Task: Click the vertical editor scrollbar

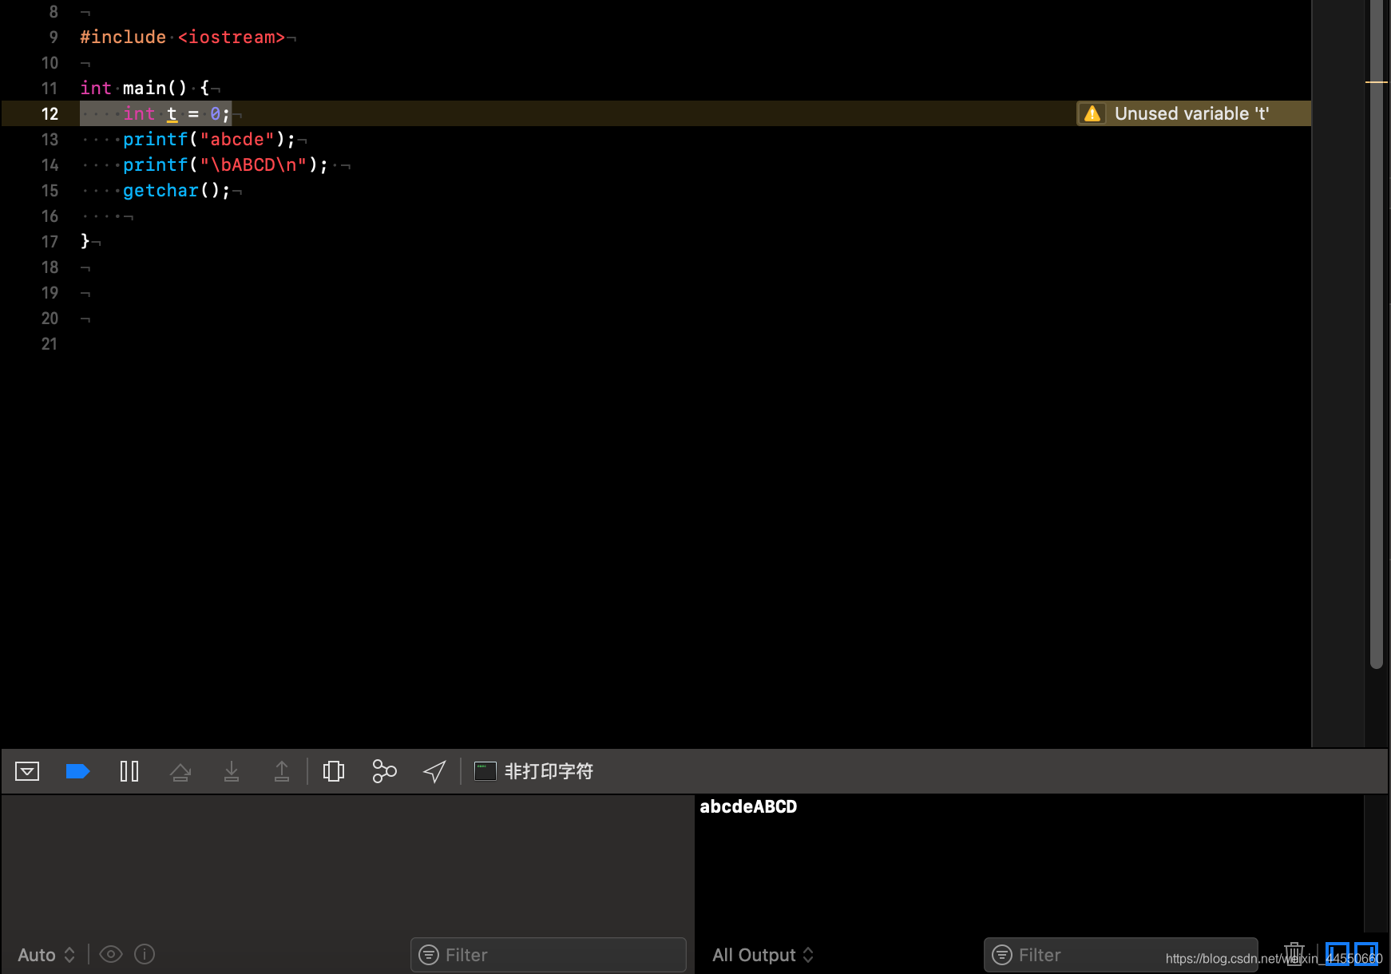Action: [x=1376, y=335]
